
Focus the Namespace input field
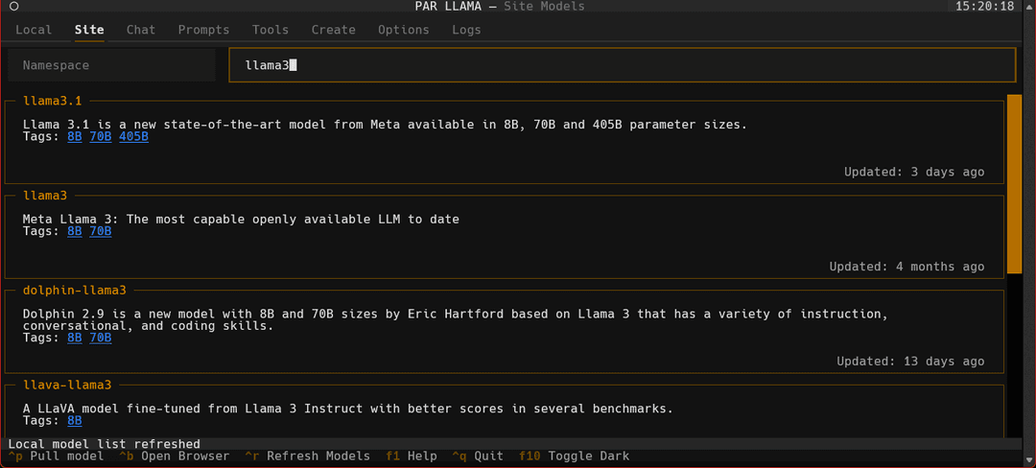tap(111, 65)
